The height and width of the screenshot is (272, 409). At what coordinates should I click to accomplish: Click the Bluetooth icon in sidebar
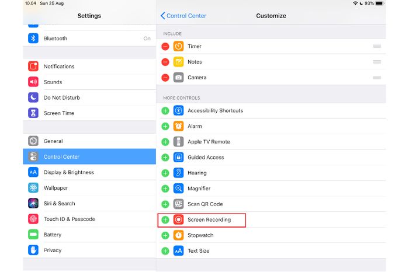(x=33, y=39)
